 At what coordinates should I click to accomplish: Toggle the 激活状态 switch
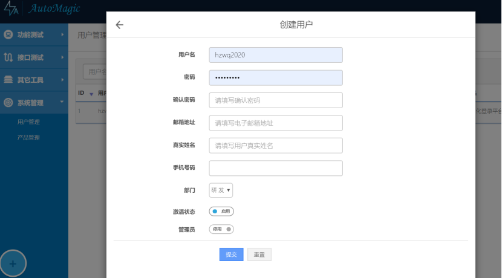(x=221, y=212)
